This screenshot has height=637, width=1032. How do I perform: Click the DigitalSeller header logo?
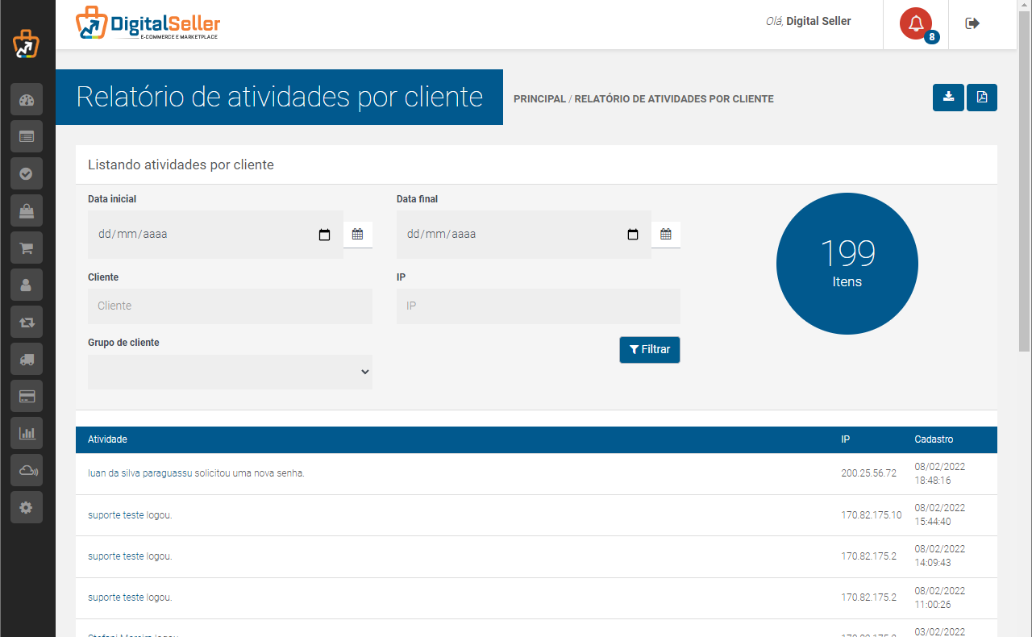[148, 24]
